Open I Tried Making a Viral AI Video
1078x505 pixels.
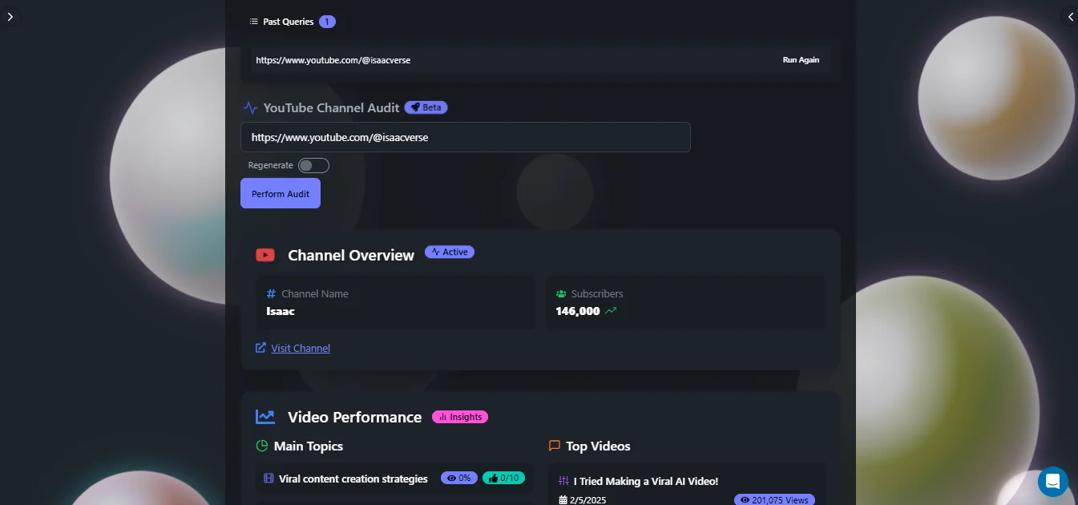pos(646,481)
